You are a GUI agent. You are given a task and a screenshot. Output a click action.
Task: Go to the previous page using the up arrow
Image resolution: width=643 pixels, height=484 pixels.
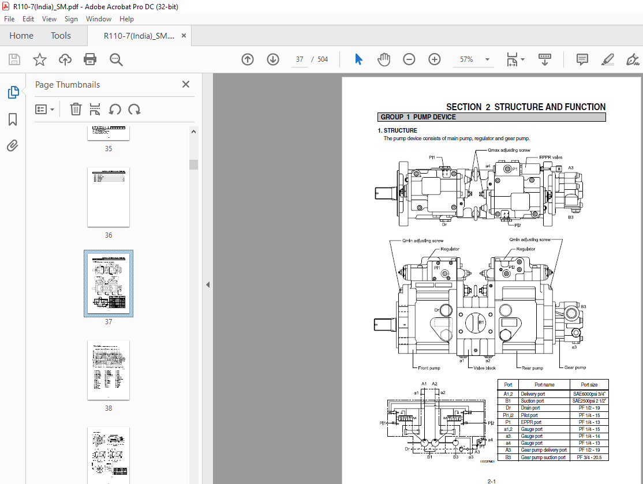tap(248, 59)
